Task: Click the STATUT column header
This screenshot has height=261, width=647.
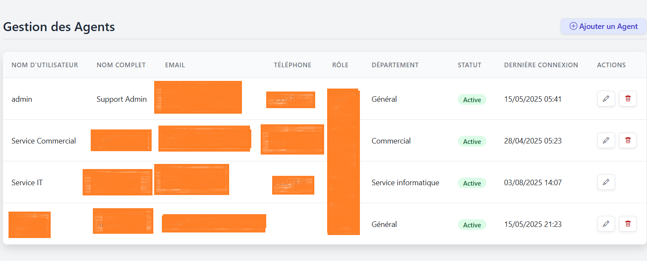Action: coord(469,65)
